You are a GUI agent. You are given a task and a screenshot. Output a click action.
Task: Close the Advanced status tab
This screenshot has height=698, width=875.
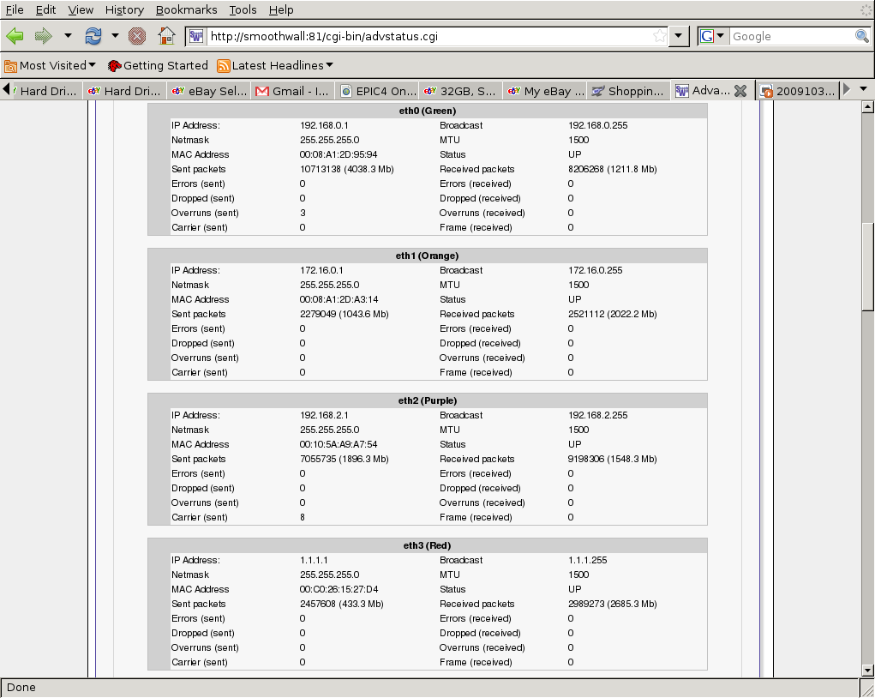click(740, 91)
